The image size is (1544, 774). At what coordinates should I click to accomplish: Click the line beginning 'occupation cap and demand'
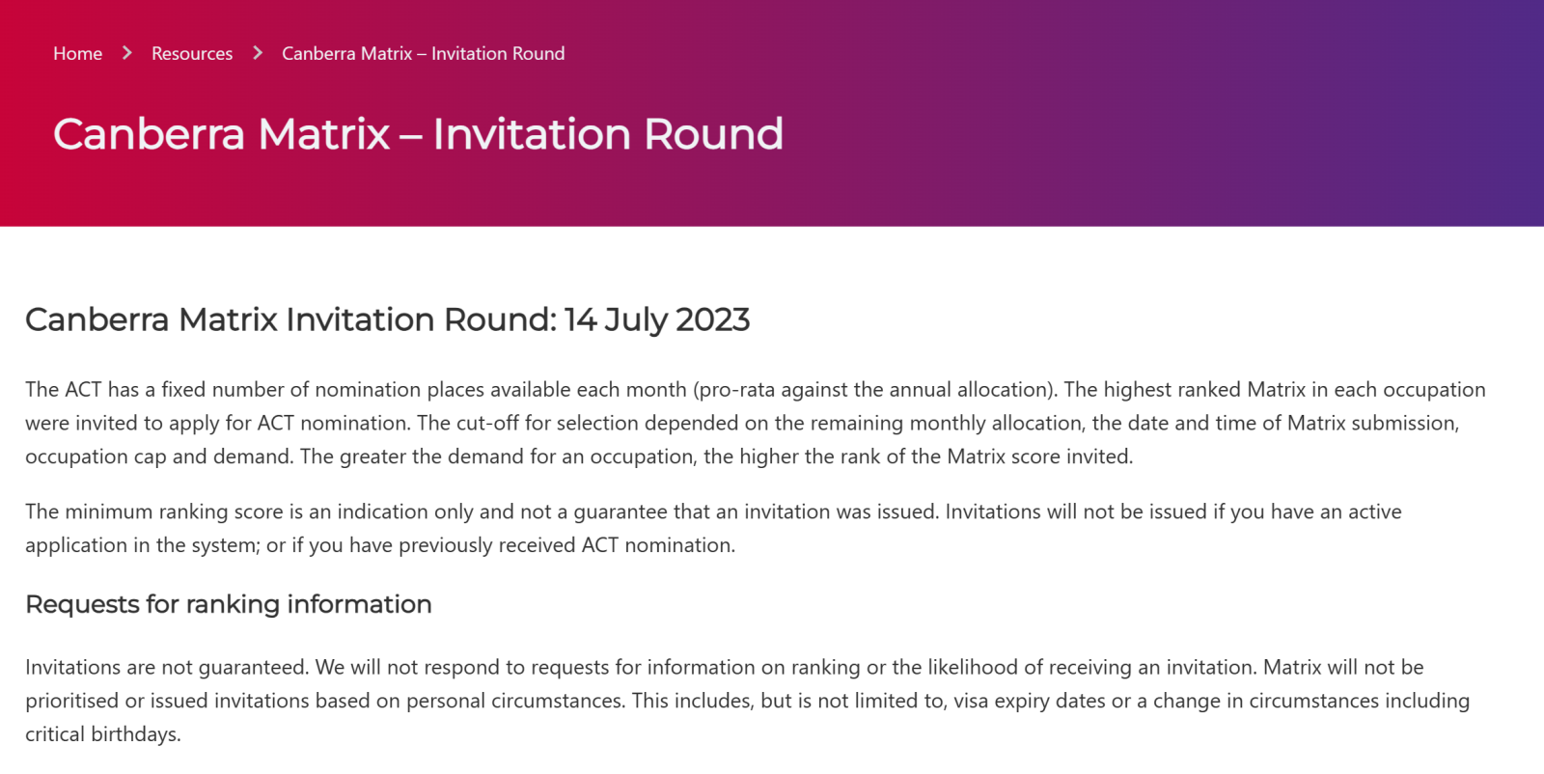(x=579, y=456)
